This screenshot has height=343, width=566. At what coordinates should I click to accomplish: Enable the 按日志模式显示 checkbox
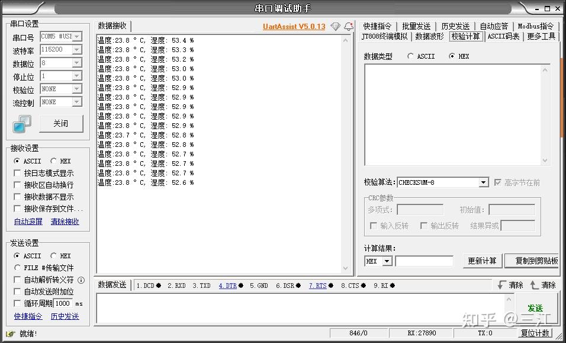tap(17, 173)
